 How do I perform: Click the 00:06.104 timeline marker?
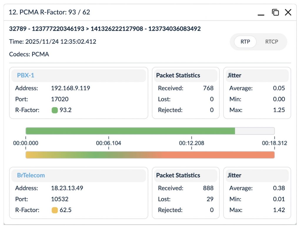[108, 143]
